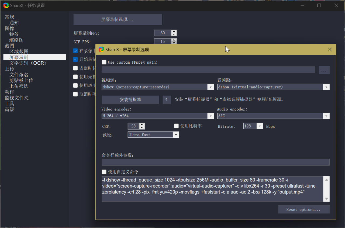The height and width of the screenshot is (228, 345).
Task: Click the 安装捕捉器 button
Action: [x=130, y=100]
